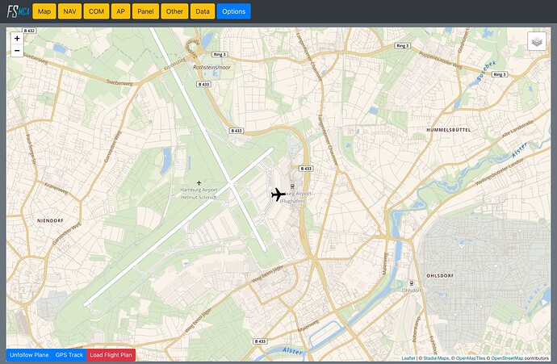This screenshot has width=557, height=364.
Task: Click the HUMMELSBÜTTEL district label
Action: (x=449, y=130)
